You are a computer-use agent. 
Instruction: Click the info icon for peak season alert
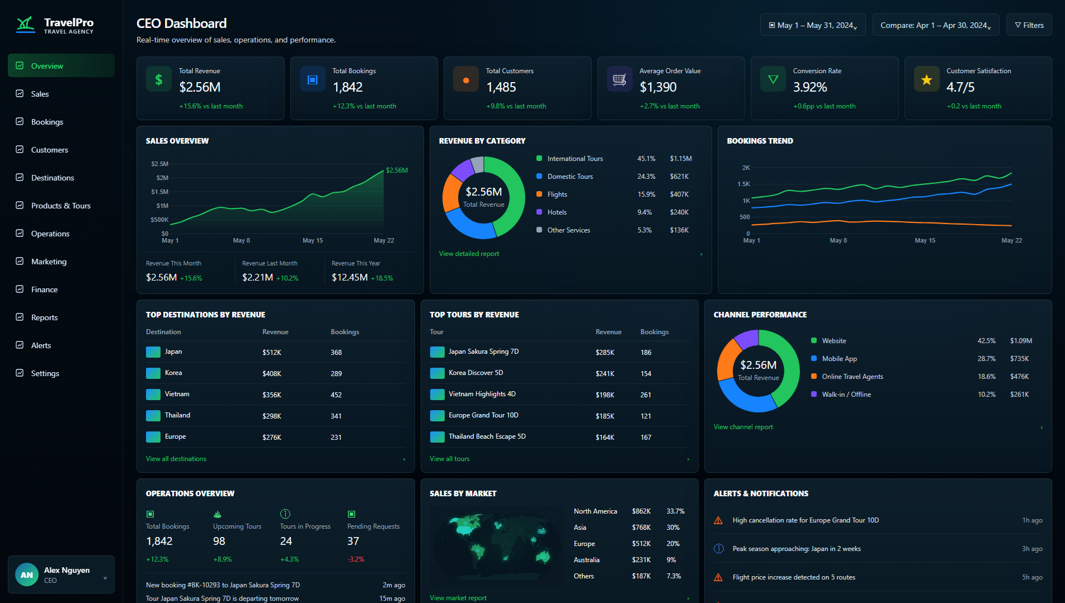point(719,549)
